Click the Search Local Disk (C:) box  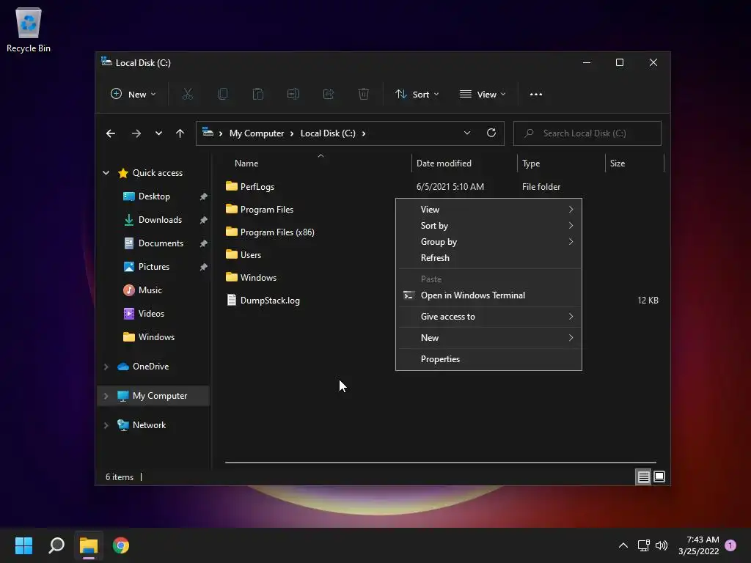pyautogui.click(x=587, y=133)
